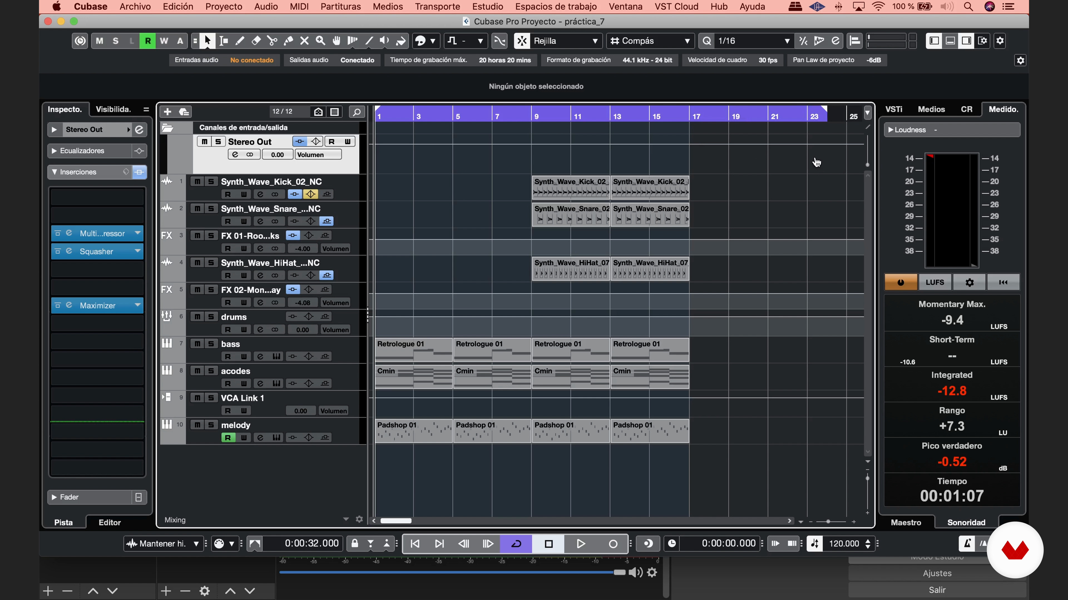Start recording with the Record button
This screenshot has width=1068, height=600.
[613, 544]
